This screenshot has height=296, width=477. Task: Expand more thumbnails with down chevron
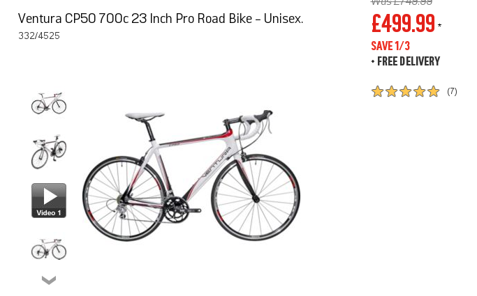click(49, 280)
